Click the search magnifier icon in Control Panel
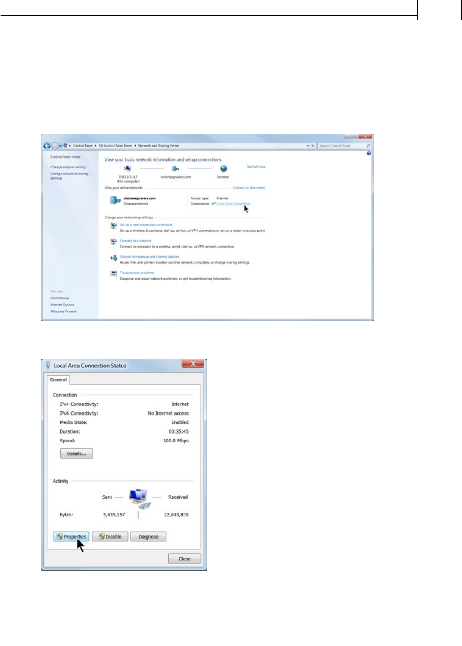Screen dimensions: 462x646 [368, 146]
